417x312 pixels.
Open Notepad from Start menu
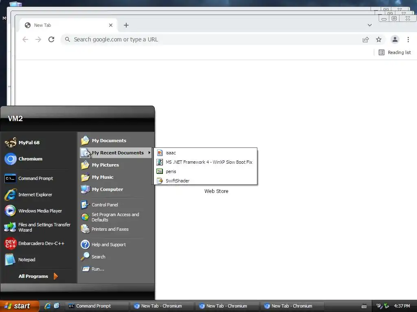pyautogui.click(x=20, y=260)
